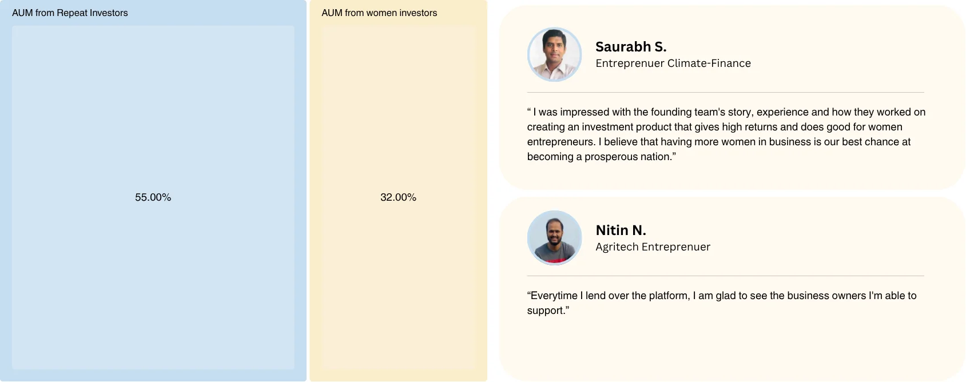Click the AUM from women investors title
966x382 pixels.
[x=379, y=13]
